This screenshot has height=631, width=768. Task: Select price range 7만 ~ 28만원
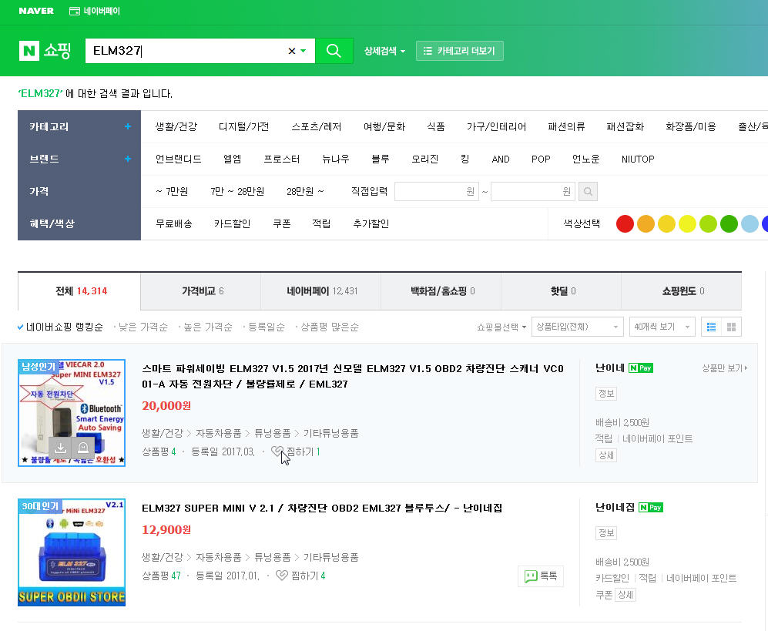(237, 192)
